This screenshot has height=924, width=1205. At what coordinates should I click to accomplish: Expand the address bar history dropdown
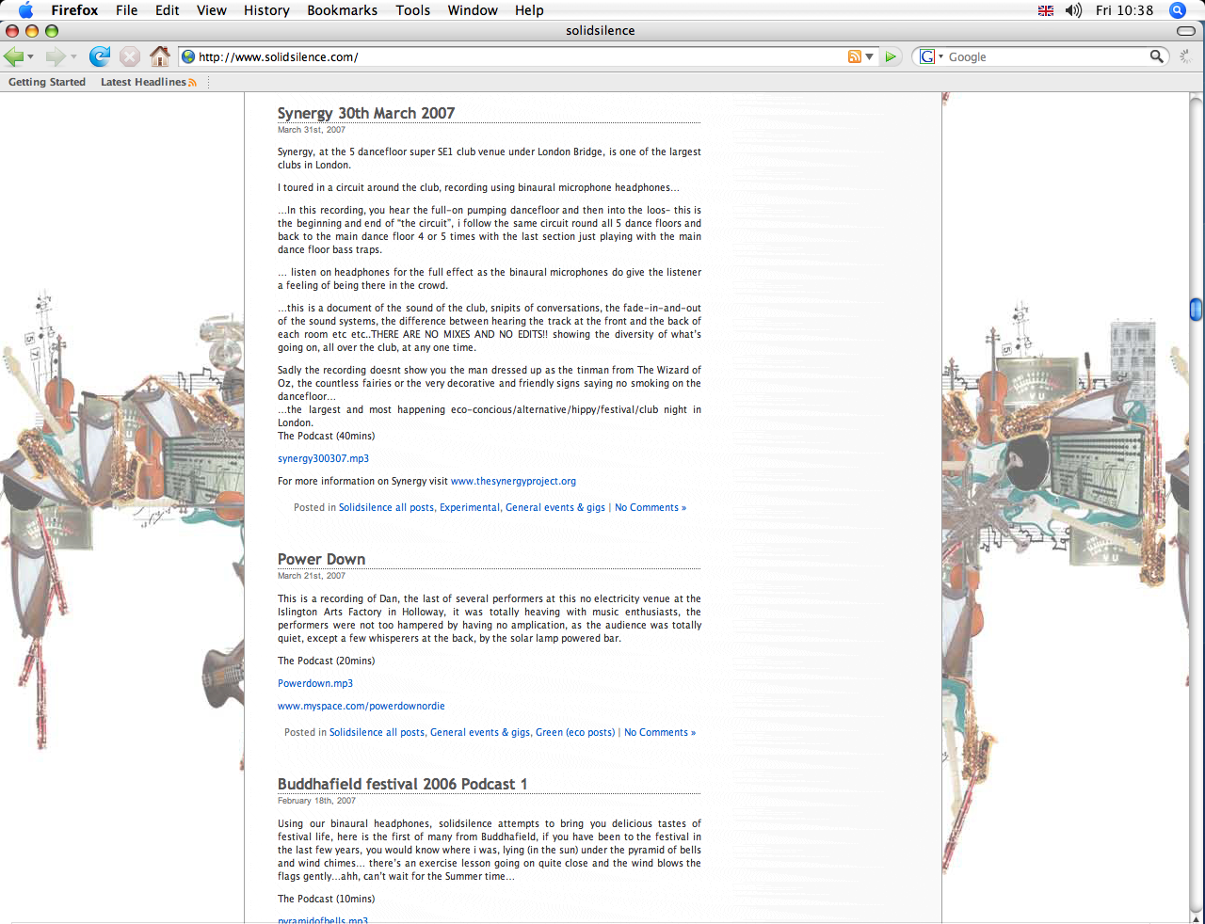coord(869,56)
